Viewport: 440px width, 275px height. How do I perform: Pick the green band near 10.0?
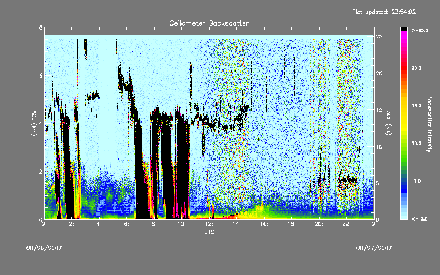pyautogui.click(x=404, y=146)
